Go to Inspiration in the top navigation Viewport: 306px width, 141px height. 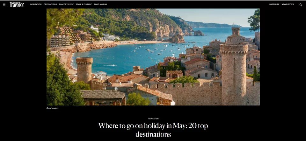pyautogui.click(x=36, y=4)
